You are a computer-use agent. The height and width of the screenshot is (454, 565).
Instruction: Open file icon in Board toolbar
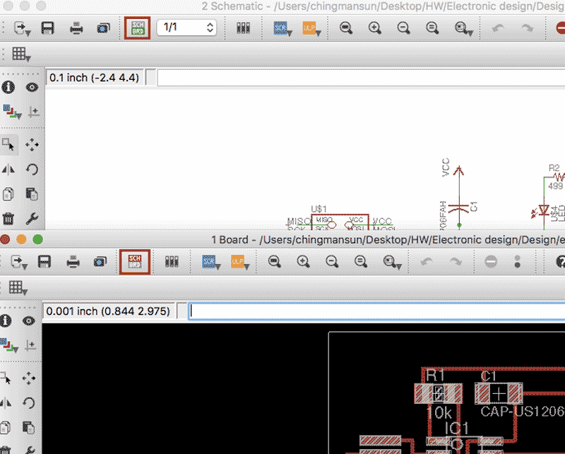19,262
